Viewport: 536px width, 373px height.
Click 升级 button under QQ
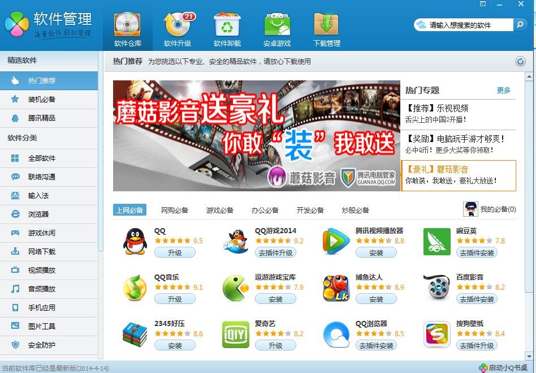coord(175,253)
